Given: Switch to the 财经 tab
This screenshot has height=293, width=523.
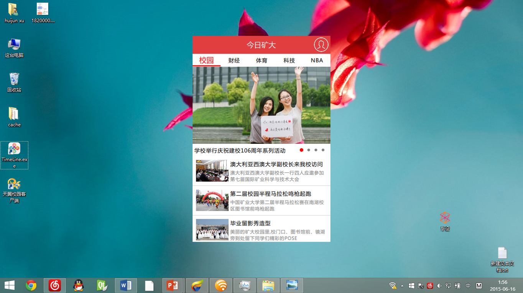Looking at the screenshot, I should click(x=234, y=60).
